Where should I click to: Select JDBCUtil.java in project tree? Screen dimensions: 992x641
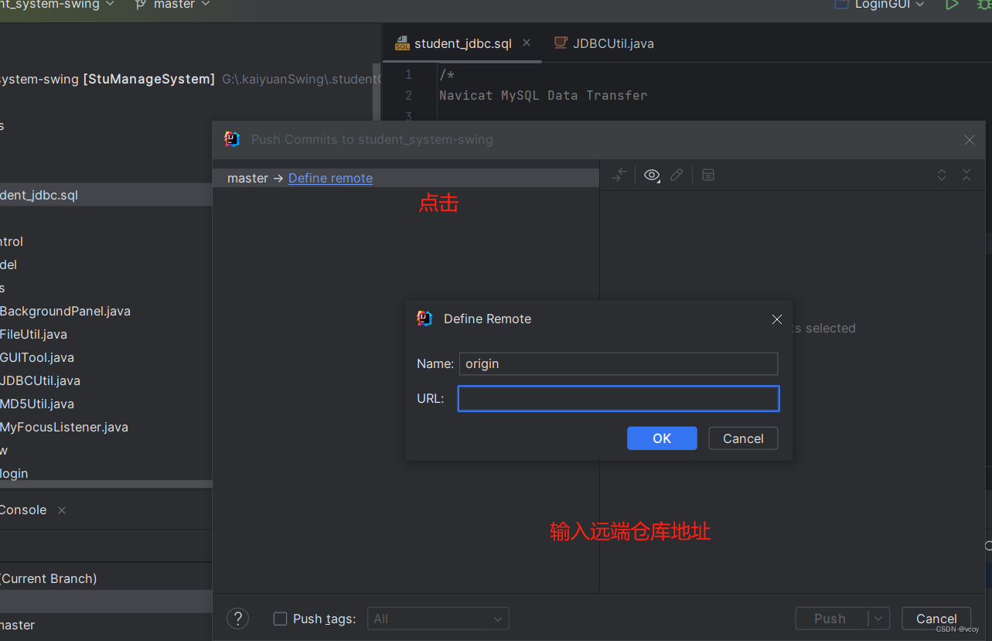pos(40,380)
